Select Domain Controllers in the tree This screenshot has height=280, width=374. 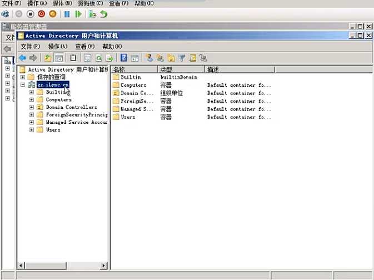point(71,107)
